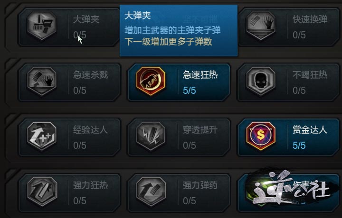342x218 pixels.
Task: Click the 大弹夹 tooltip description box
Action: [179, 30]
